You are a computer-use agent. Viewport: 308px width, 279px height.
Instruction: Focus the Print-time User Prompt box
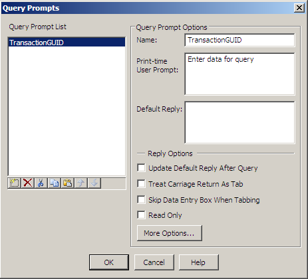(239, 74)
